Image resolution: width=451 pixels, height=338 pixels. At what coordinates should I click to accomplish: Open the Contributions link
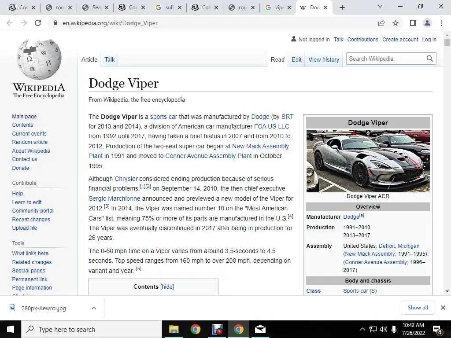[363, 39]
